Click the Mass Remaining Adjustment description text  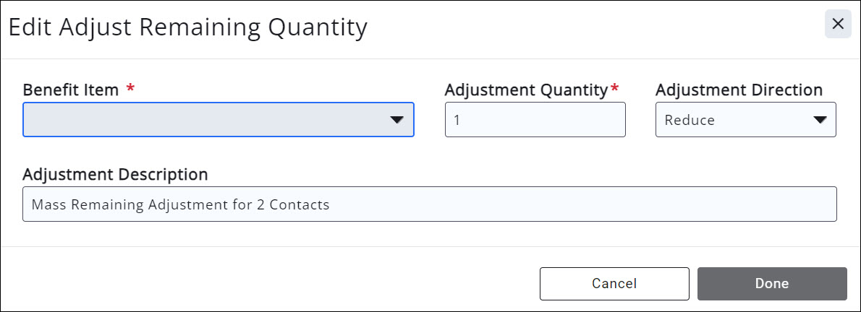click(145, 205)
